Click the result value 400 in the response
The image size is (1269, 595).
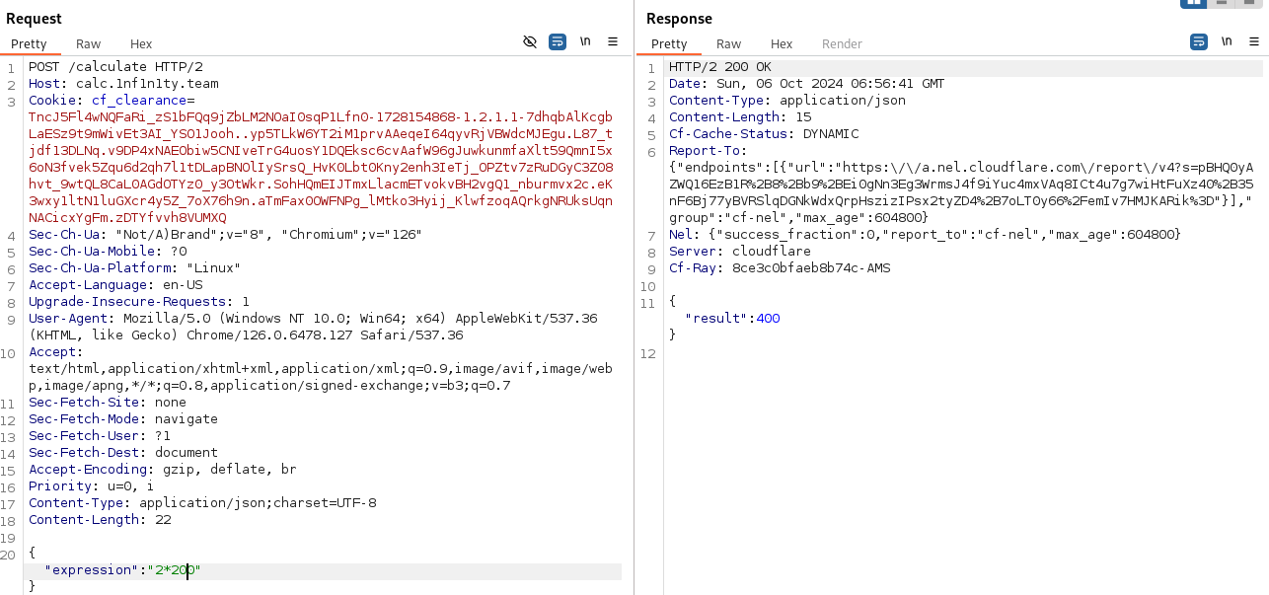(x=768, y=318)
